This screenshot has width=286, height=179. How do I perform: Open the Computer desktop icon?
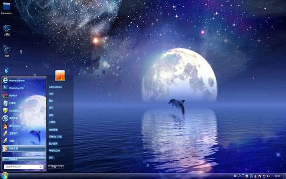(x=7, y=31)
